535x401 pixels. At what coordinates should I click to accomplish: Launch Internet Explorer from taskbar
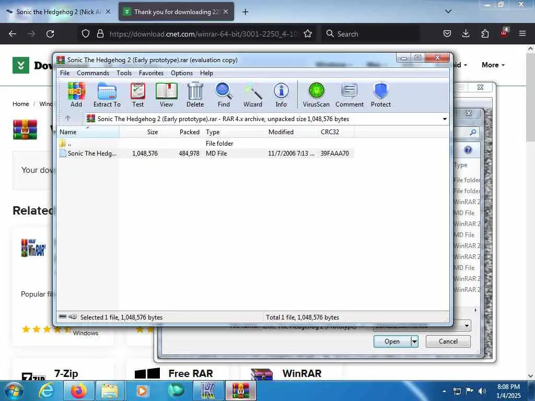(46, 391)
